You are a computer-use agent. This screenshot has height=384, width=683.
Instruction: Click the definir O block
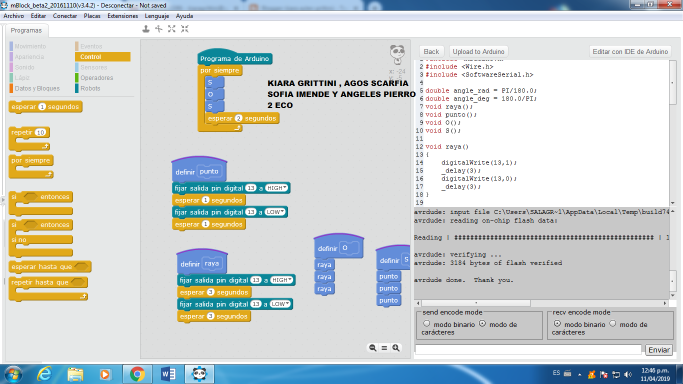pos(338,247)
